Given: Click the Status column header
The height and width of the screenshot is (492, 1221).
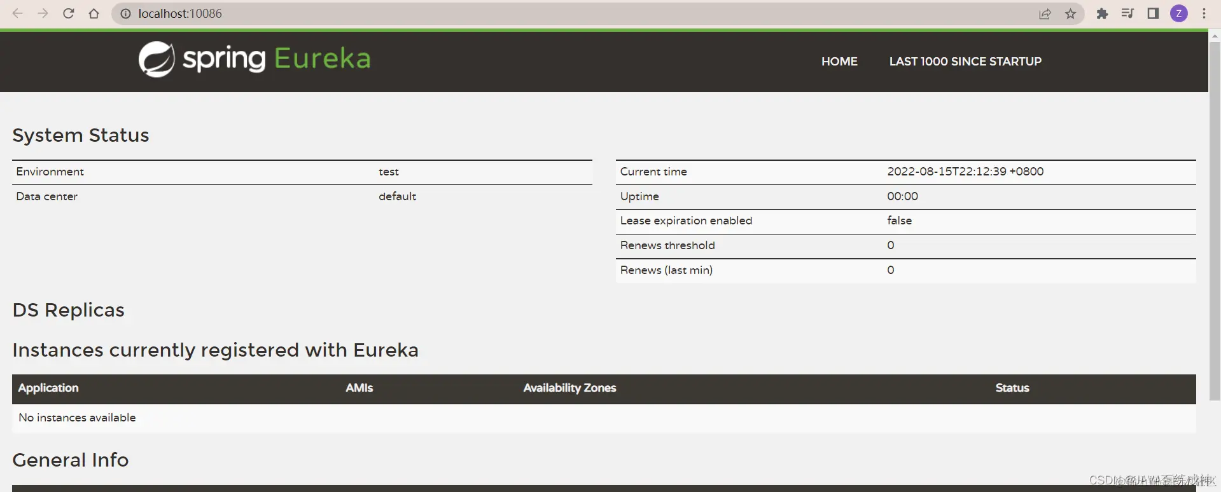Looking at the screenshot, I should click(x=1012, y=388).
